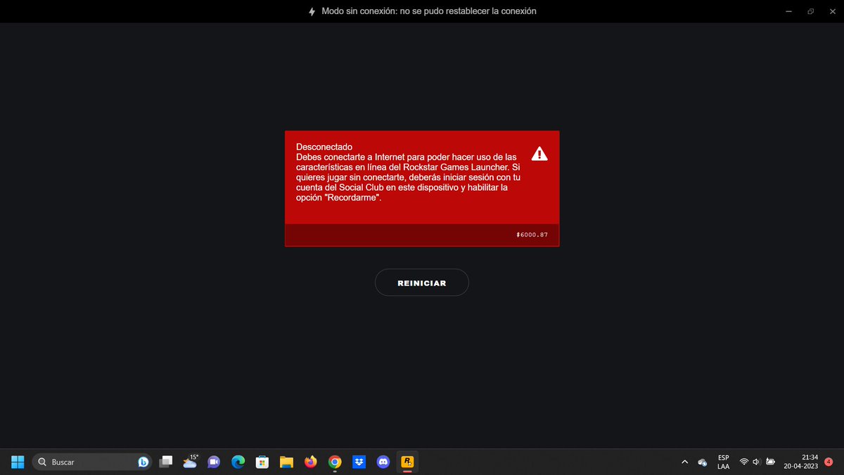Click the REINICIAR button
This screenshot has width=844, height=475.
[x=421, y=282]
